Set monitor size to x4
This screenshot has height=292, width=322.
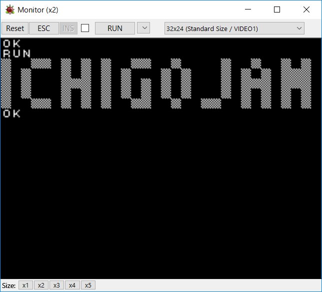pos(72,285)
